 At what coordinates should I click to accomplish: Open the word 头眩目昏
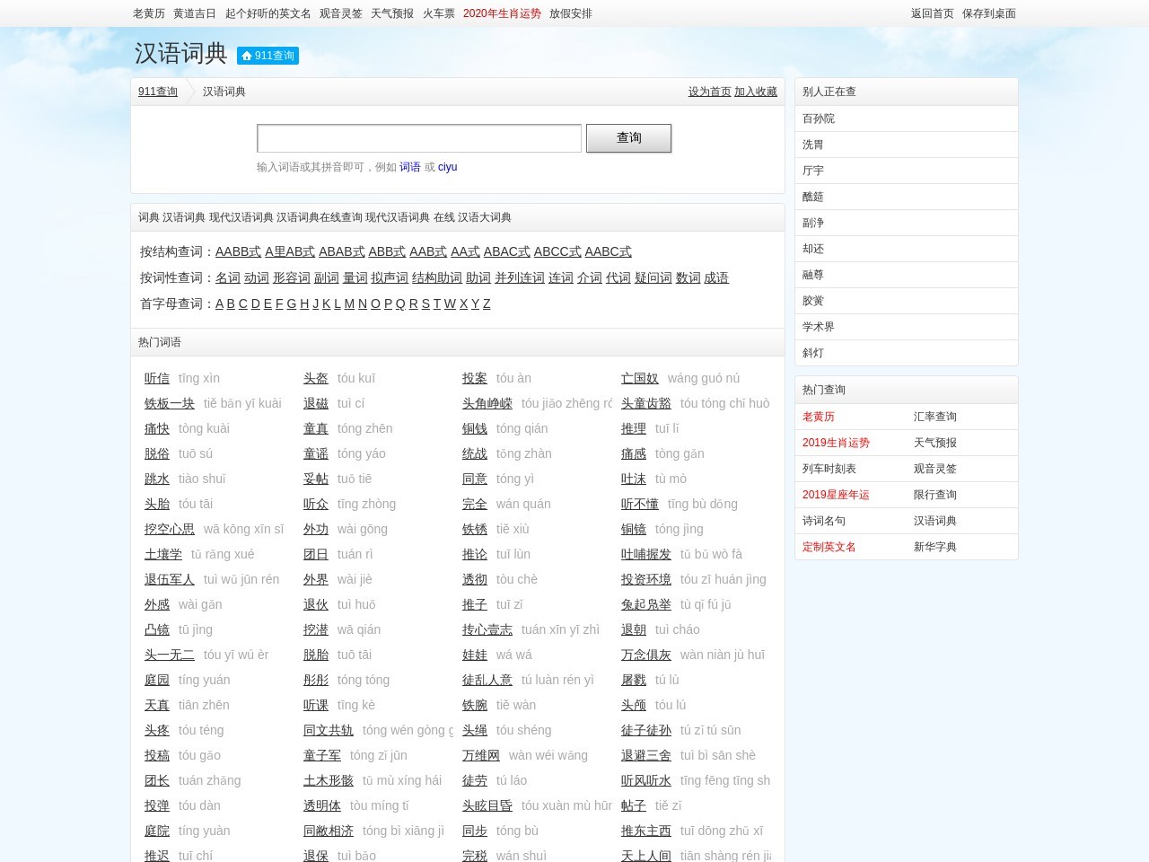[487, 805]
